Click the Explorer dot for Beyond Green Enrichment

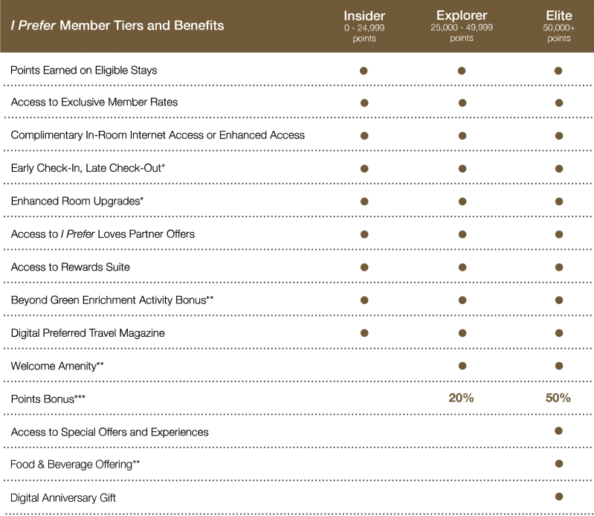462,300
